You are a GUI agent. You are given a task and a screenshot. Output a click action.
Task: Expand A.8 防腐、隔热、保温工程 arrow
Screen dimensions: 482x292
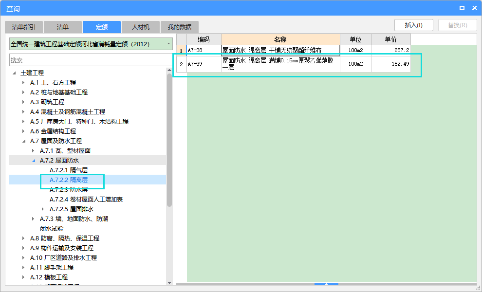click(23, 238)
